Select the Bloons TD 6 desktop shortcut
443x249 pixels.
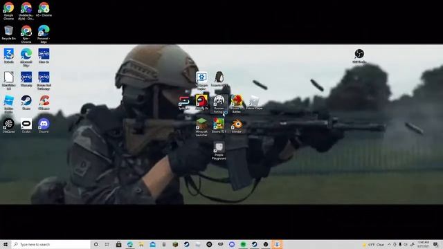click(219, 126)
